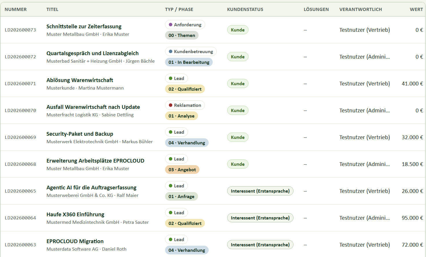This screenshot has width=426, height=257.
Task: Open the Ablösung Warenwirtschaft lead
Action: coord(80,80)
